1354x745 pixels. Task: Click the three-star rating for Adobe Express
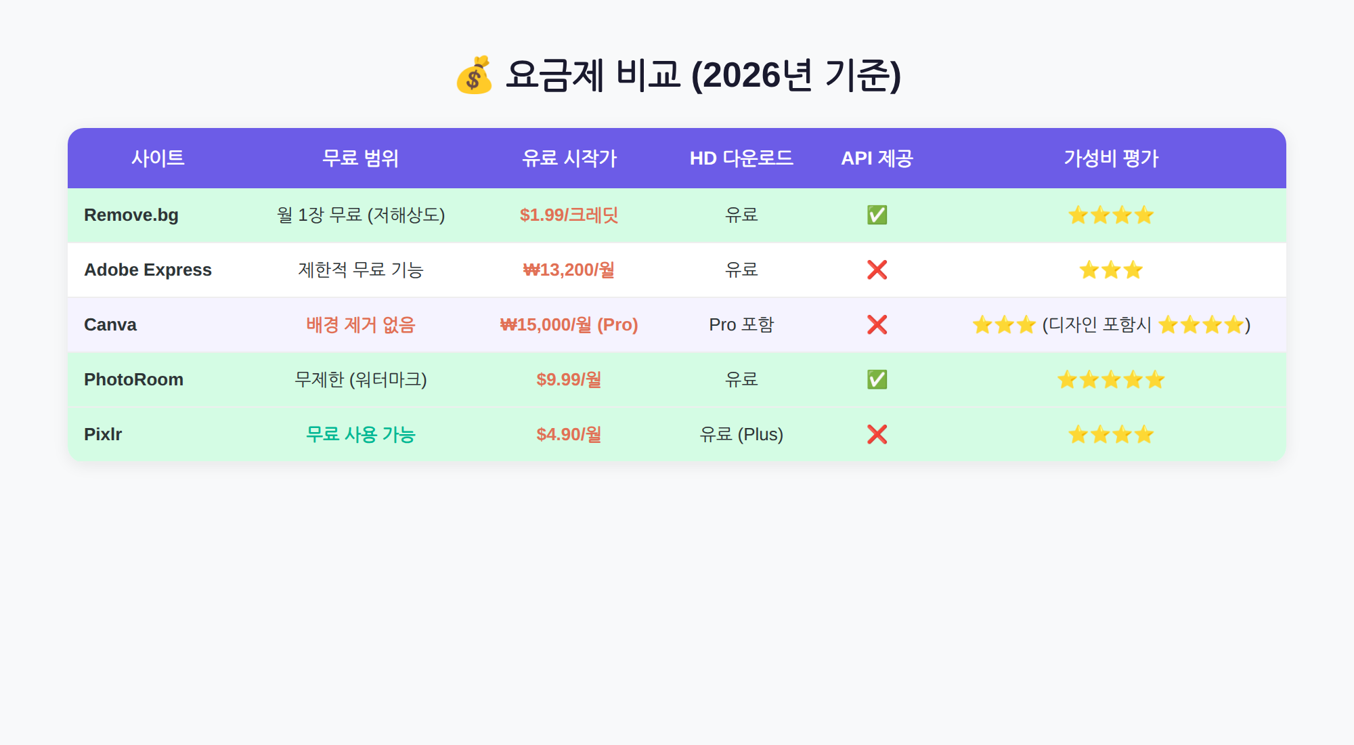point(1111,270)
